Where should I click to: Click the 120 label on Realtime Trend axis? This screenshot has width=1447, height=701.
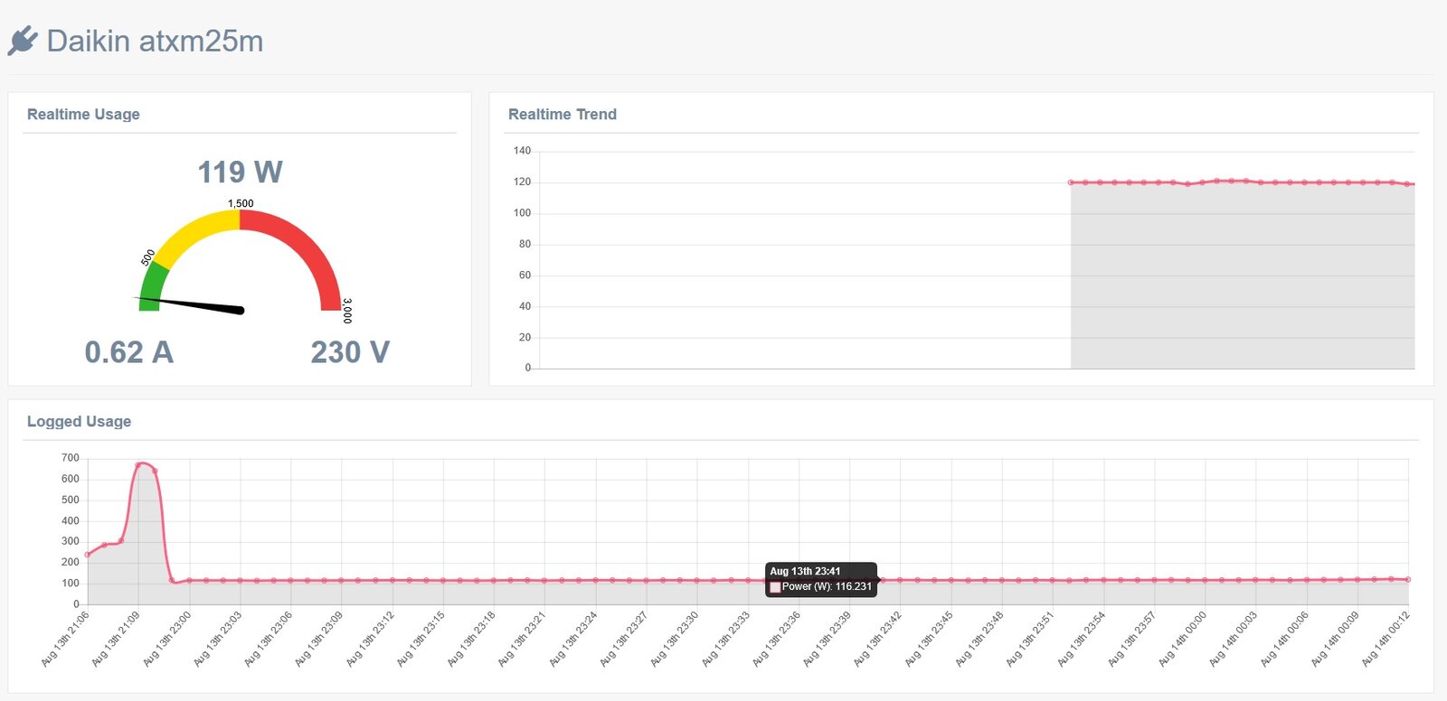(x=522, y=182)
